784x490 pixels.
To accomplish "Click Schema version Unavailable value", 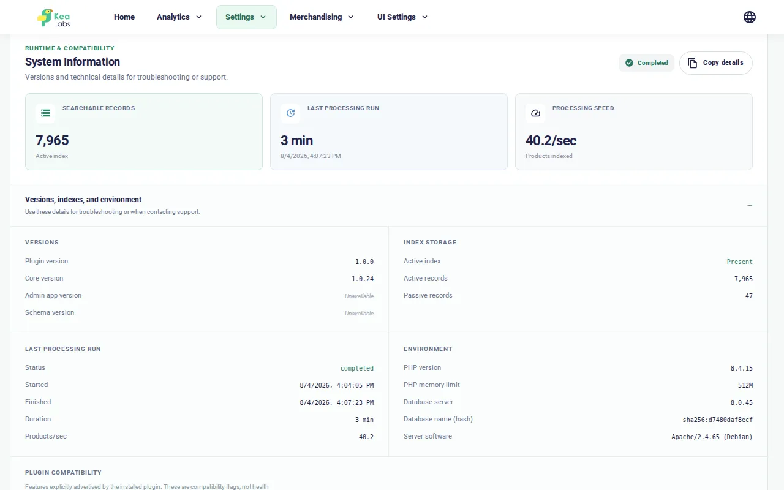I will 359,313.
